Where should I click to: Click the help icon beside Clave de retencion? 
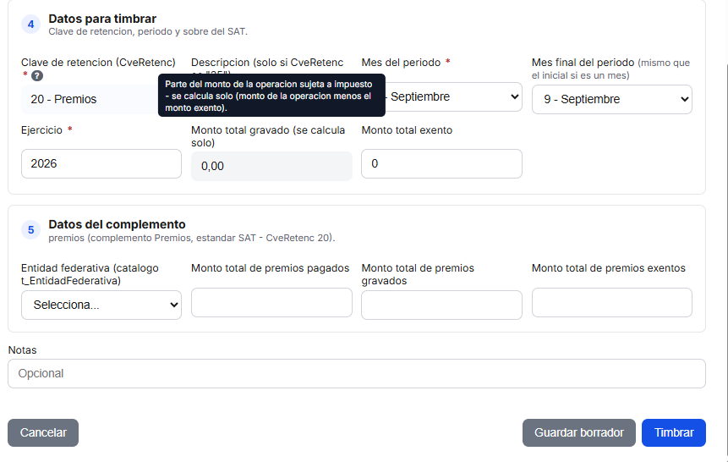[x=37, y=75]
